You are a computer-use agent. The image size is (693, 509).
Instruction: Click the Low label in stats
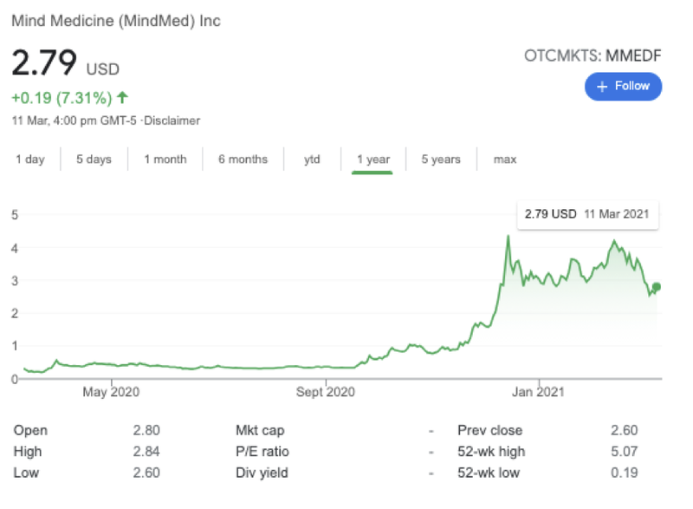26,473
